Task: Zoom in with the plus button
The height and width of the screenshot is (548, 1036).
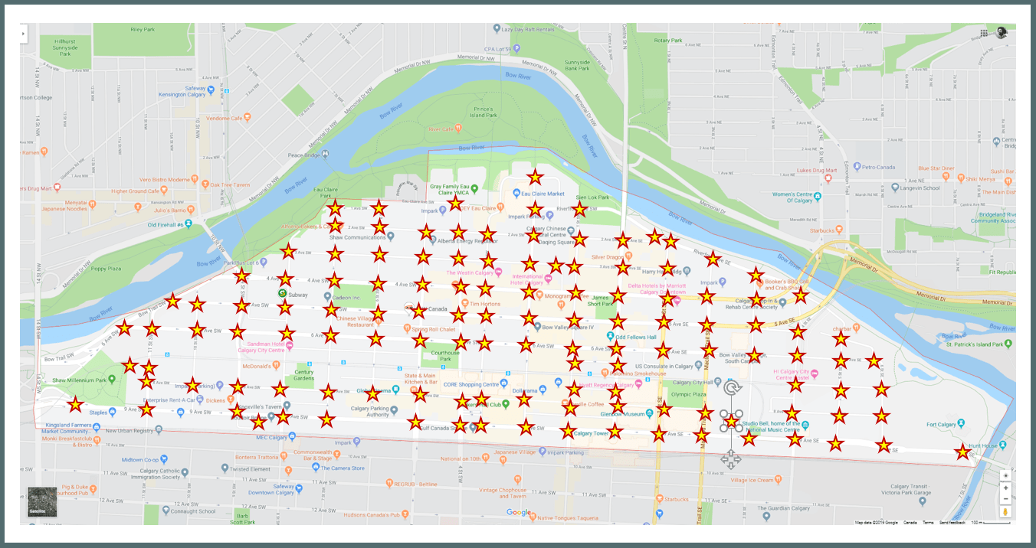Action: pos(1005,488)
